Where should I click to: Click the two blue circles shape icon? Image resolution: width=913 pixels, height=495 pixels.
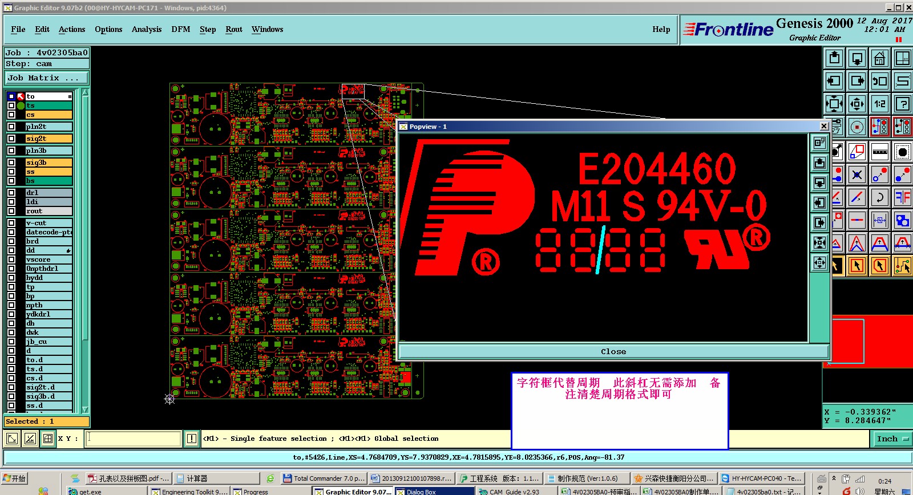click(903, 220)
